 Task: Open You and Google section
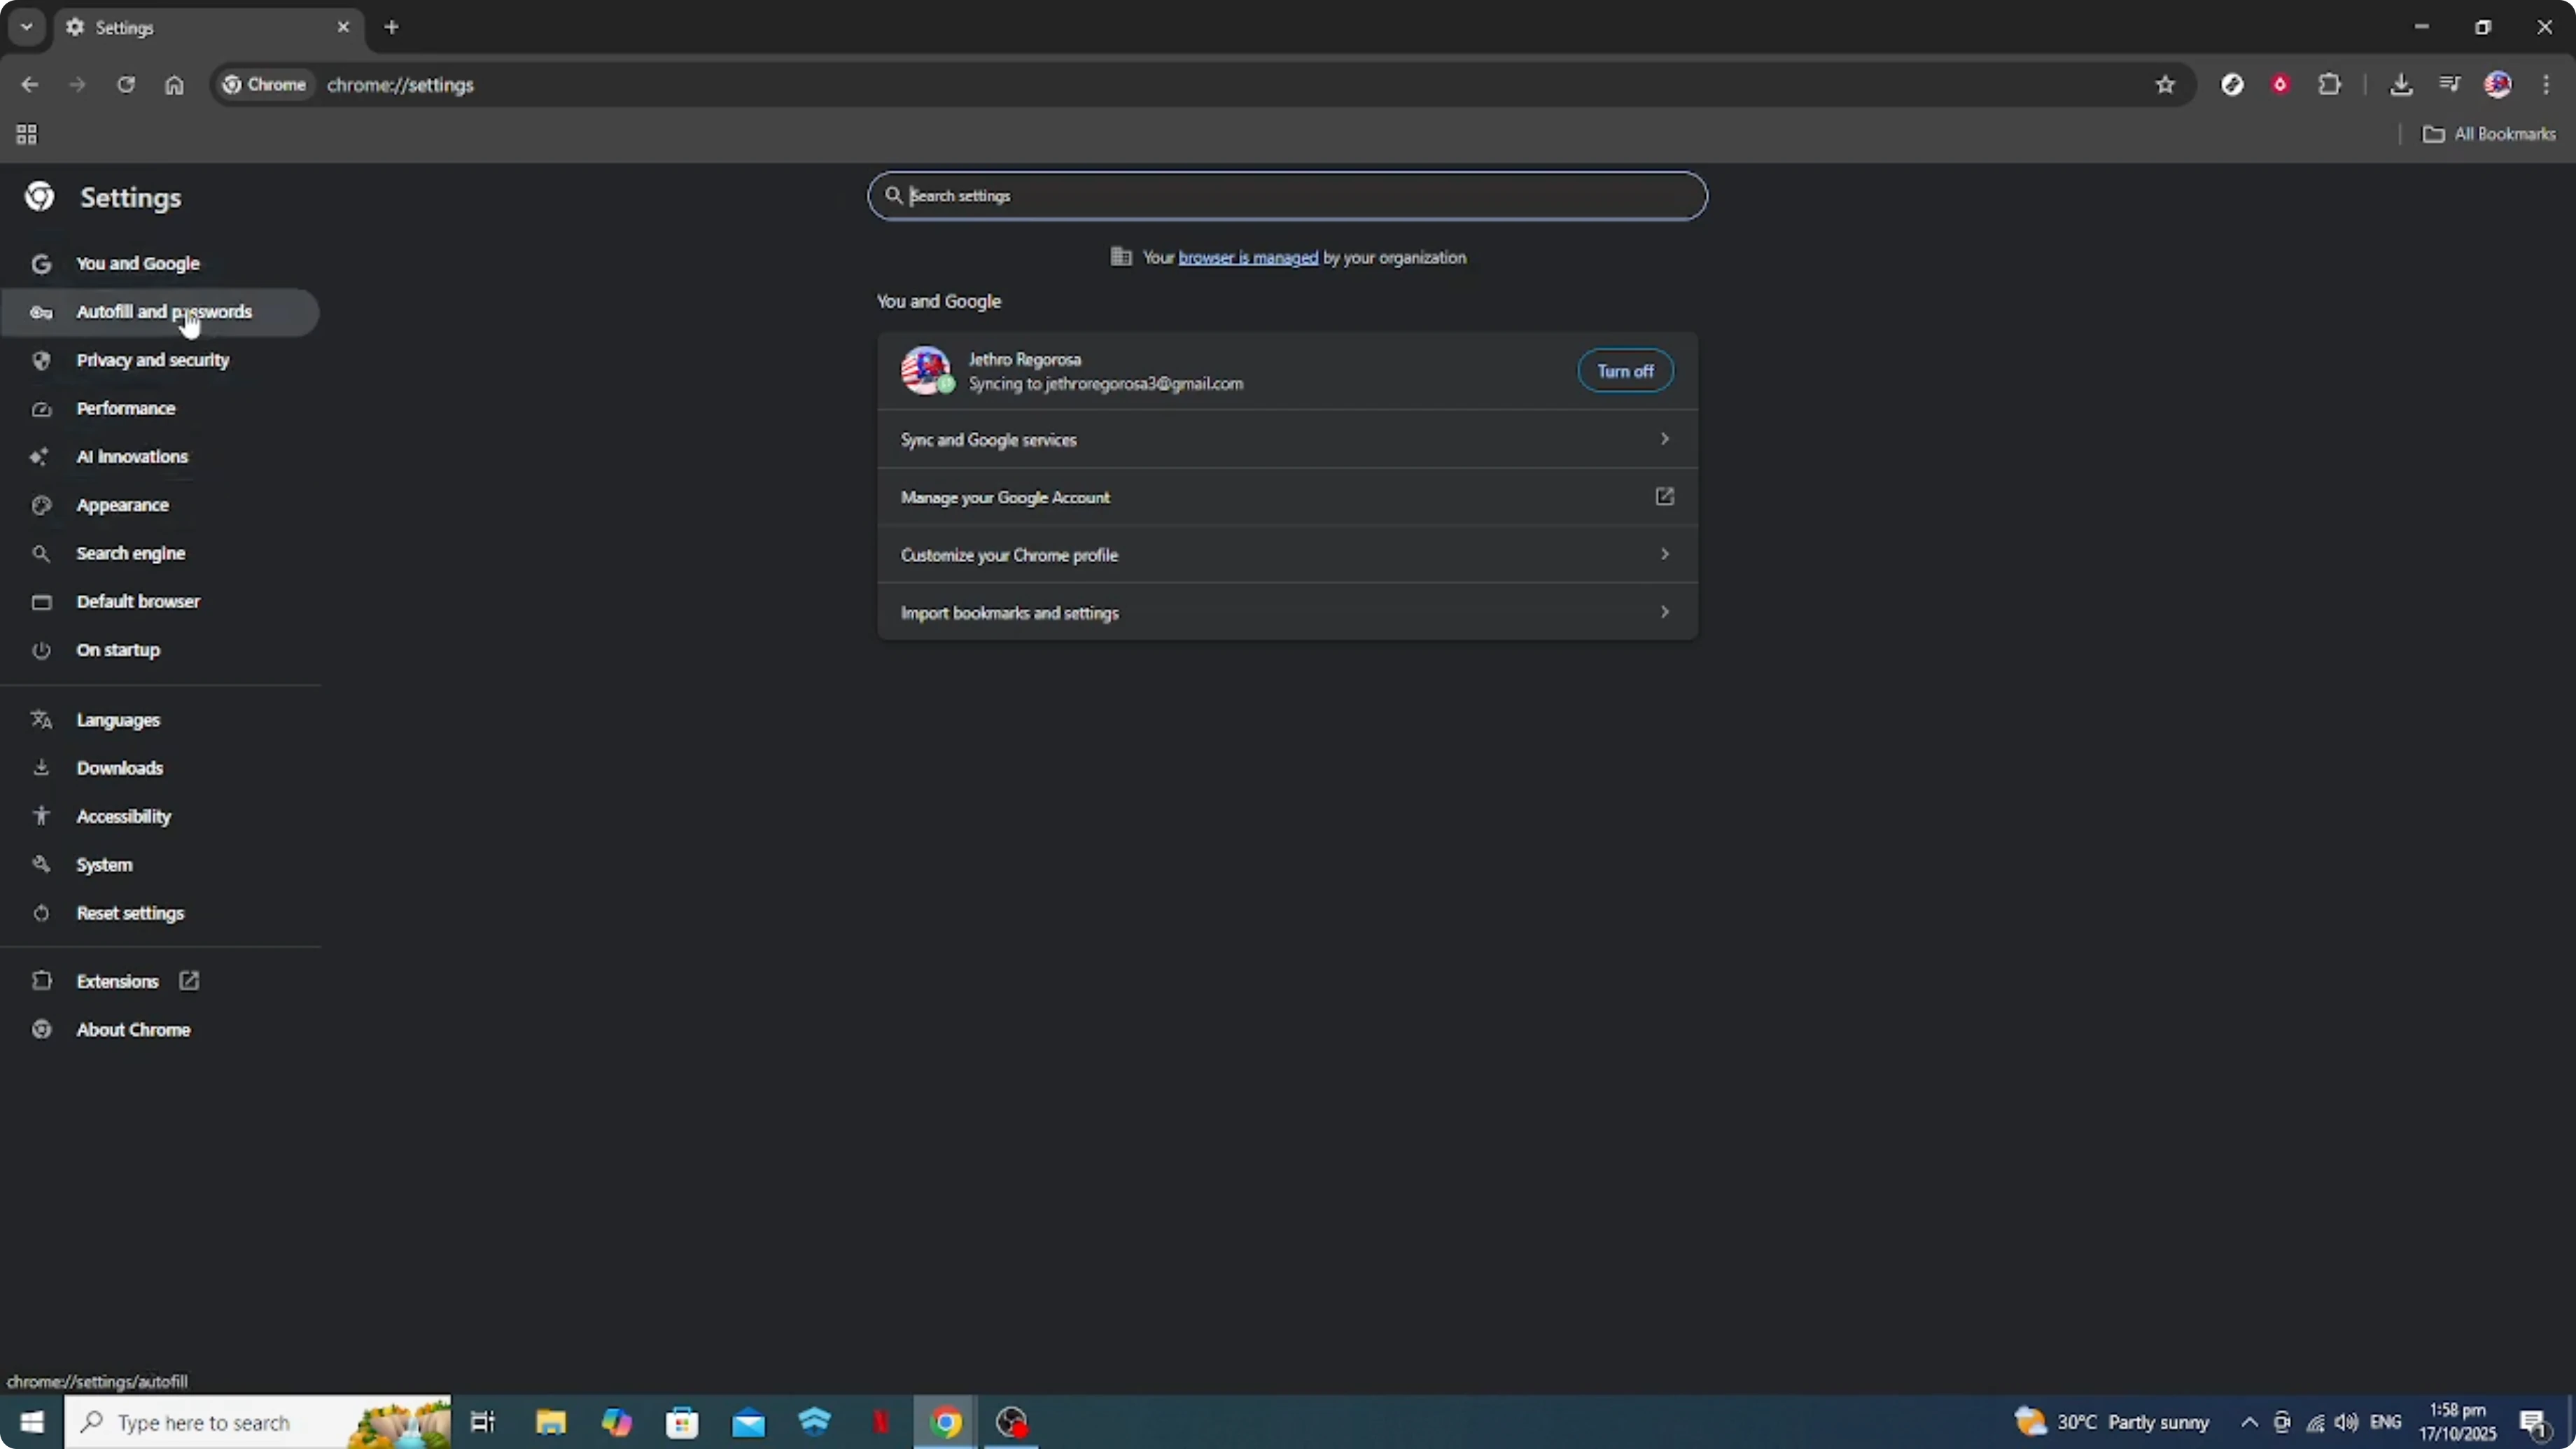[160, 264]
